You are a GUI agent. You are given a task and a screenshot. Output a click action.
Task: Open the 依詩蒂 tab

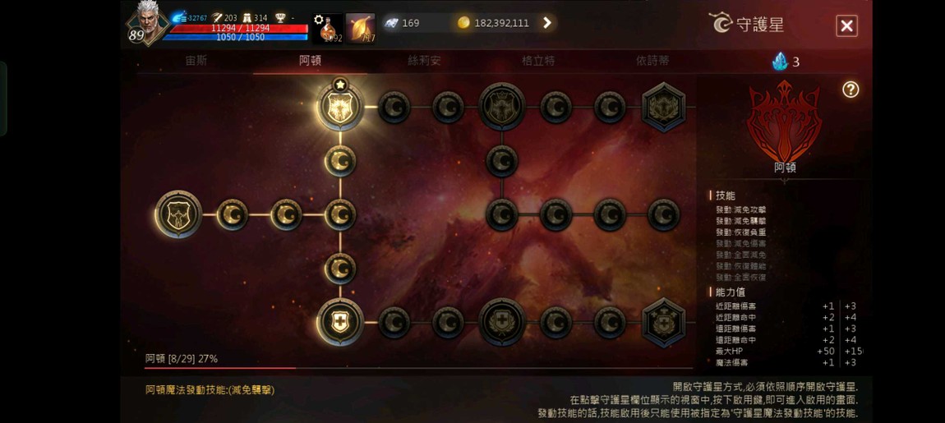point(652,61)
